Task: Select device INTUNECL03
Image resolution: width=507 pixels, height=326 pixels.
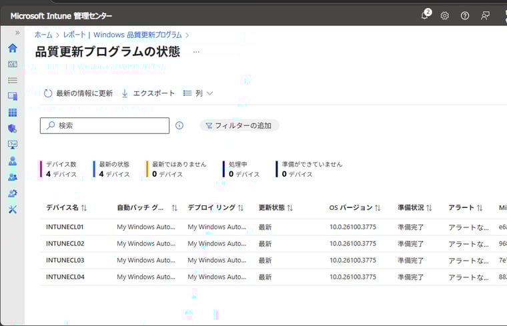Action: tap(65, 260)
